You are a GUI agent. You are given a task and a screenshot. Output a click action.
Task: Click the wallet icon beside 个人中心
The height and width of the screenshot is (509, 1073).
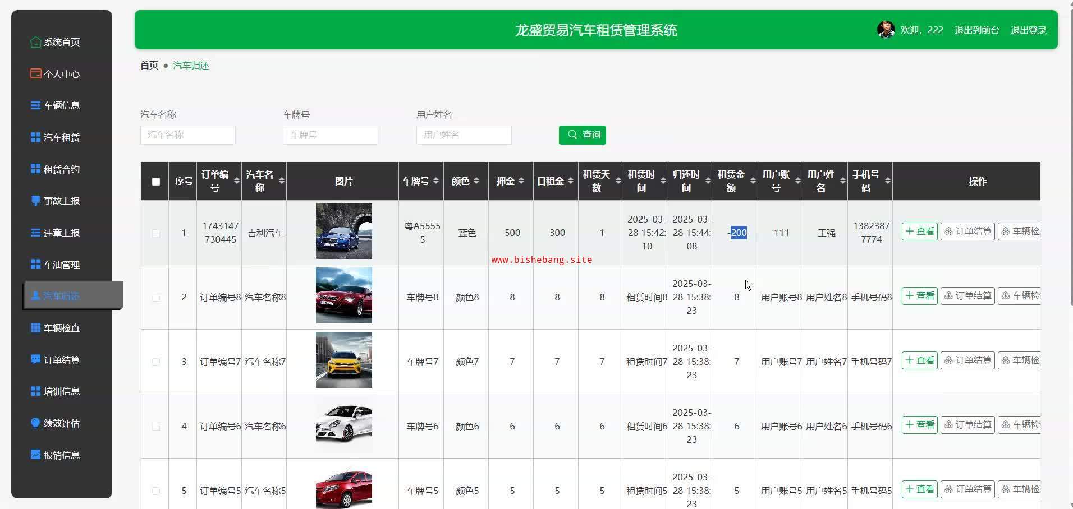pos(35,73)
